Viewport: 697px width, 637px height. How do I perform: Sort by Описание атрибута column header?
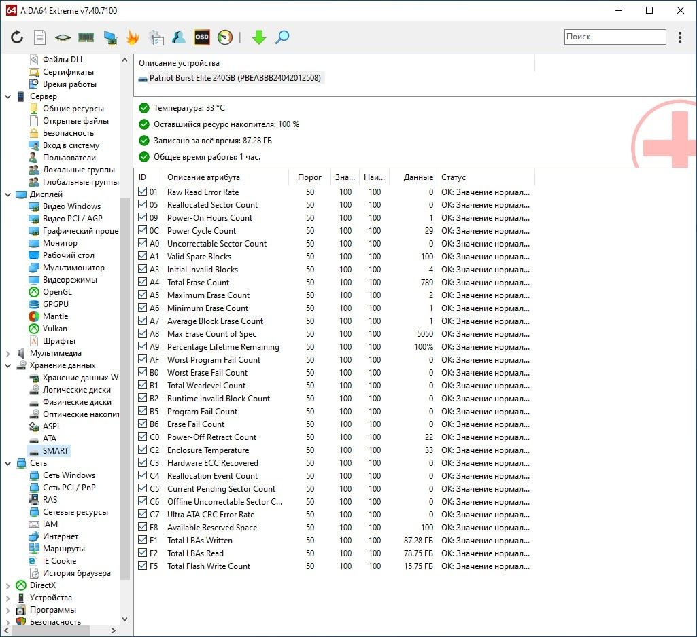pyautogui.click(x=225, y=177)
